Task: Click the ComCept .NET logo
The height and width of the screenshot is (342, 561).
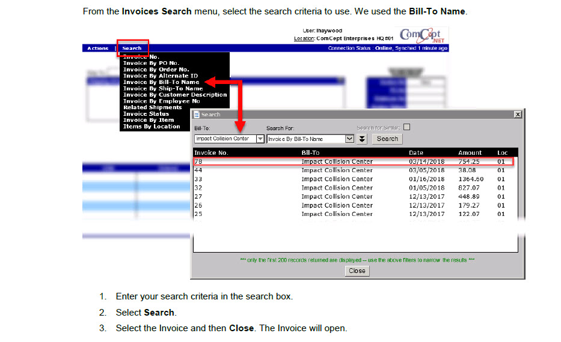Action: point(423,35)
